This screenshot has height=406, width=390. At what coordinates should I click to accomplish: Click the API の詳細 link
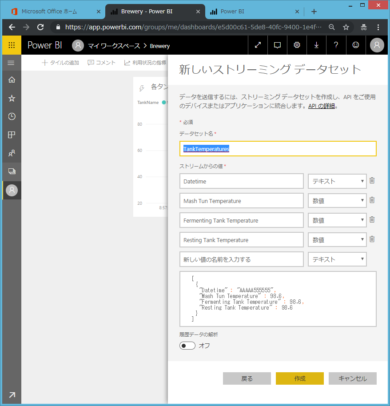(x=322, y=106)
